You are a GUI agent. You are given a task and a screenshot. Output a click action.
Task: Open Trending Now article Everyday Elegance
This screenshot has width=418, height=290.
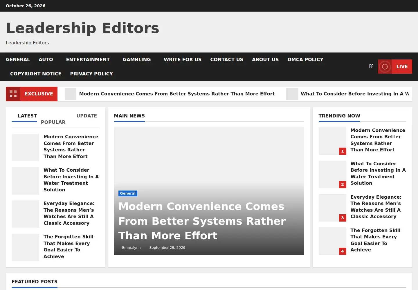point(376,207)
